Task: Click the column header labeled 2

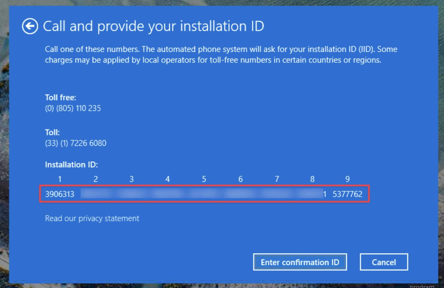Action: pyautogui.click(x=96, y=179)
